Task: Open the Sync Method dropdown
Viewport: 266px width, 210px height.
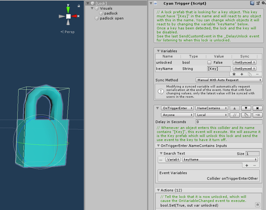Action: click(229, 80)
